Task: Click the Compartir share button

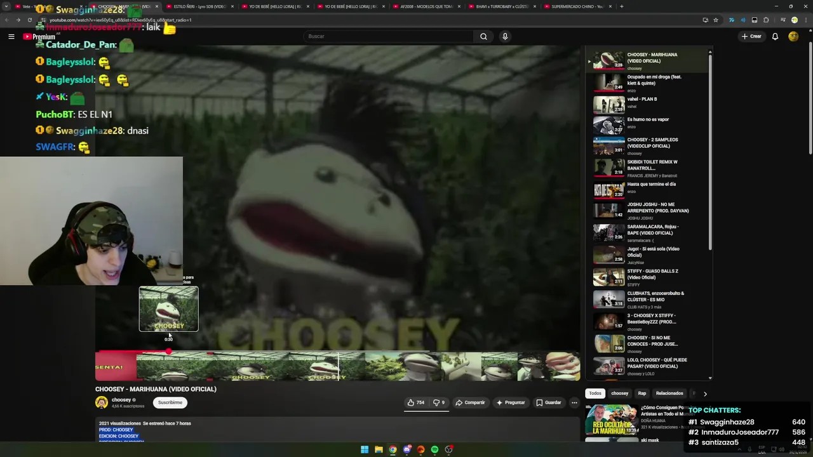Action: coord(470,402)
